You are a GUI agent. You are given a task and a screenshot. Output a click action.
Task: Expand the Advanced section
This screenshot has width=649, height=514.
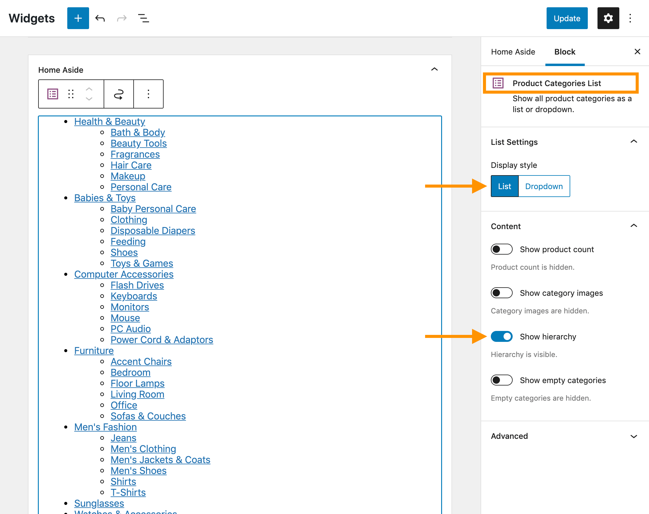tap(564, 436)
